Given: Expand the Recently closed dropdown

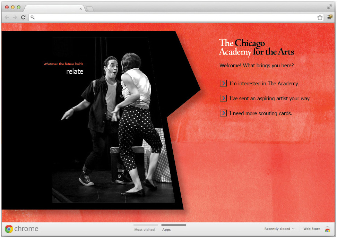Looking at the screenshot, I should pyautogui.click(x=279, y=229).
